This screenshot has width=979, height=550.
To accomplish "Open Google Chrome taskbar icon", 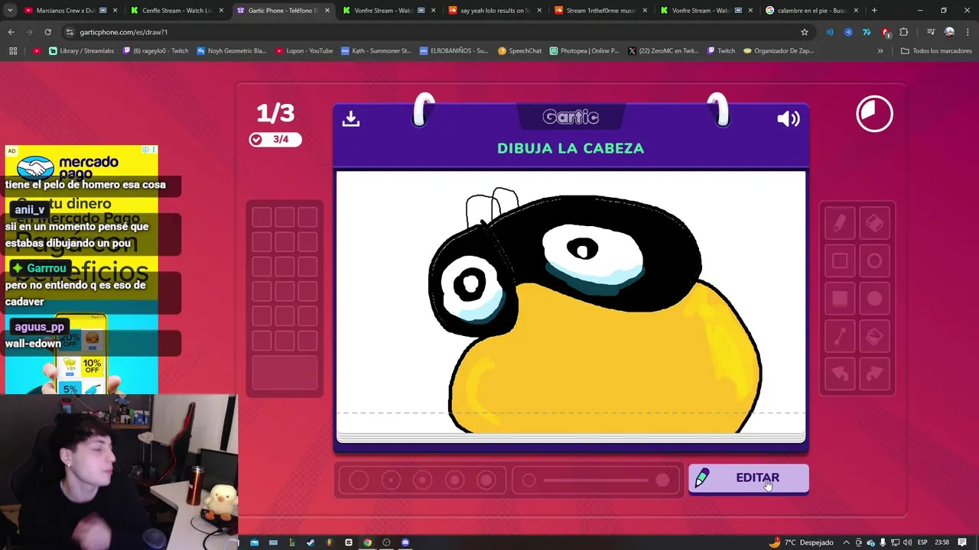I will [367, 542].
